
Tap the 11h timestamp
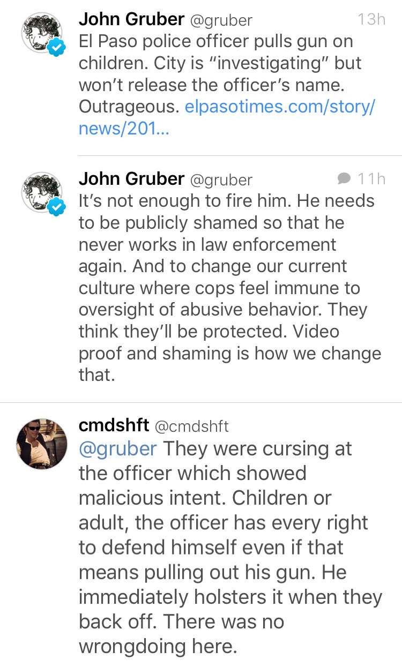[372, 178]
